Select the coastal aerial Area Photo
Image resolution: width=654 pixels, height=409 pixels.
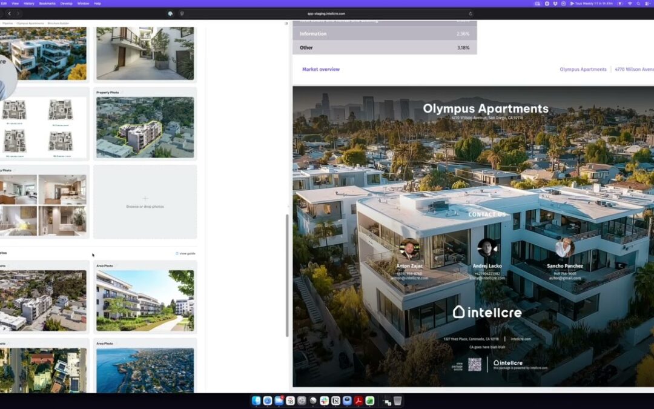[145, 370]
